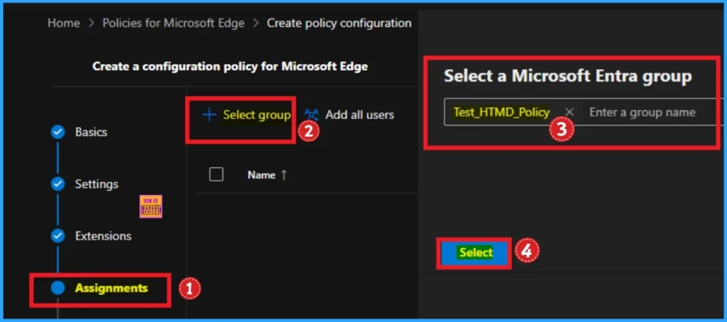Click Create policy configuration breadcrumb
This screenshot has height=322, width=727.
[339, 23]
